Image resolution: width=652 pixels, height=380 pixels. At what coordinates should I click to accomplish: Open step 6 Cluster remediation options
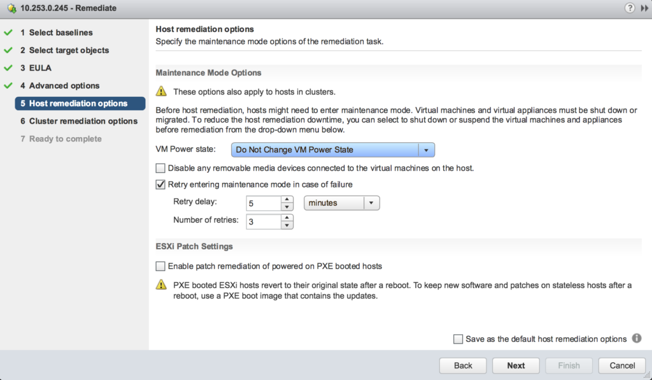(x=79, y=121)
